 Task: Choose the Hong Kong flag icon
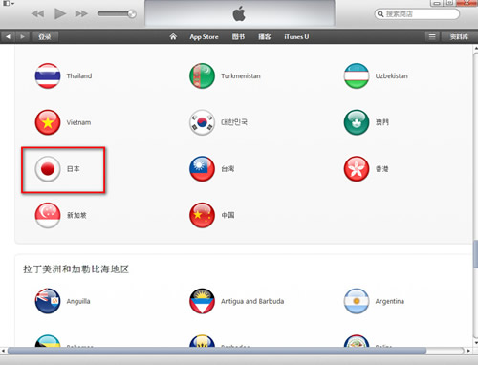pos(357,169)
